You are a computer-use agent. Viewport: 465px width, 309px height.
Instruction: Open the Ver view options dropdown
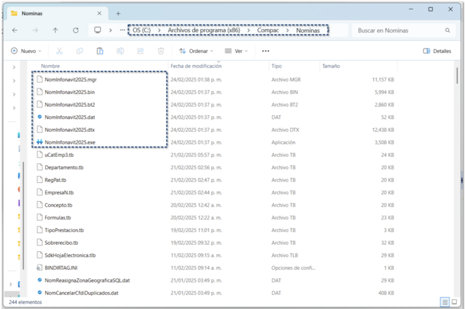236,51
